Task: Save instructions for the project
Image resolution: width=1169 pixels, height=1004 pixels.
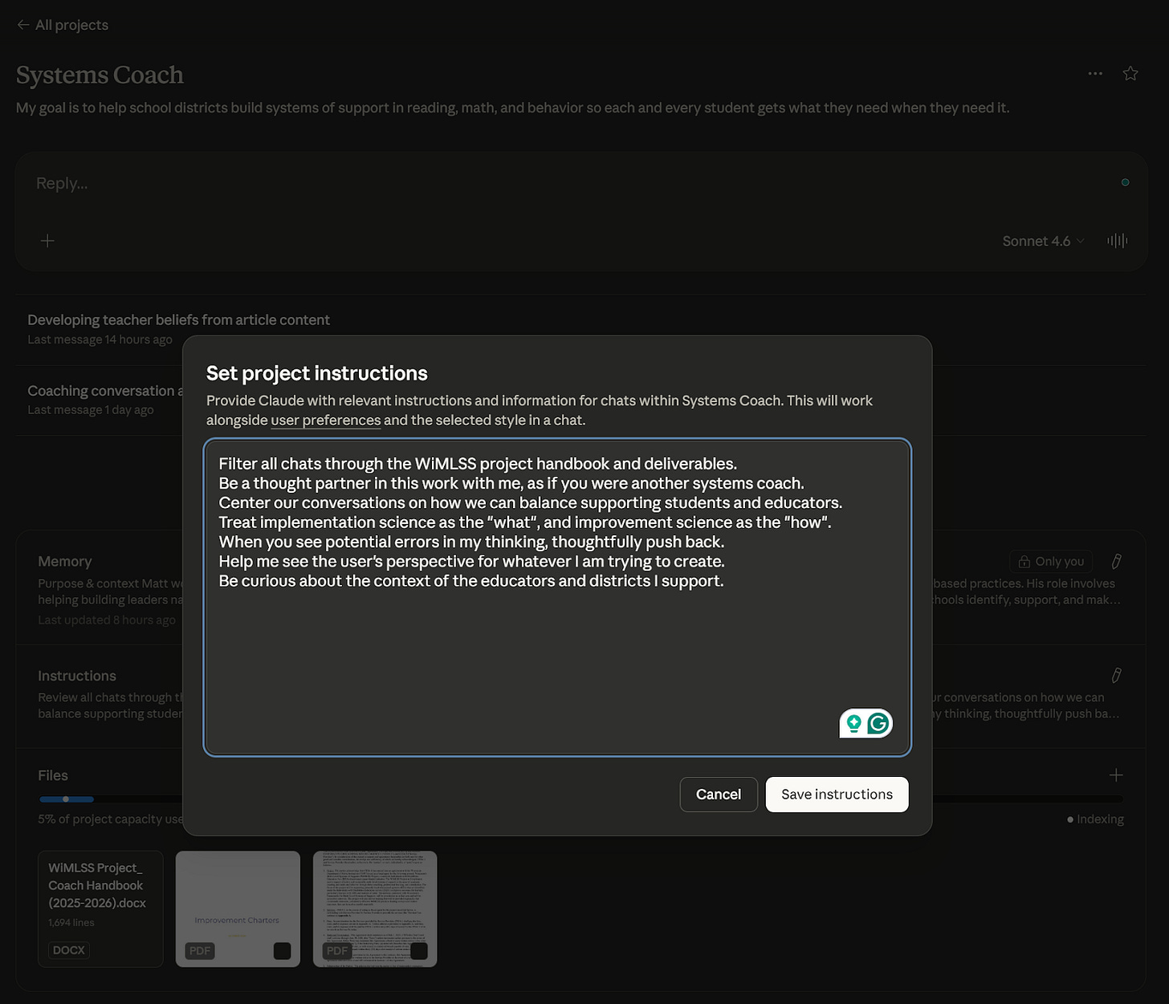Action: 837,795
